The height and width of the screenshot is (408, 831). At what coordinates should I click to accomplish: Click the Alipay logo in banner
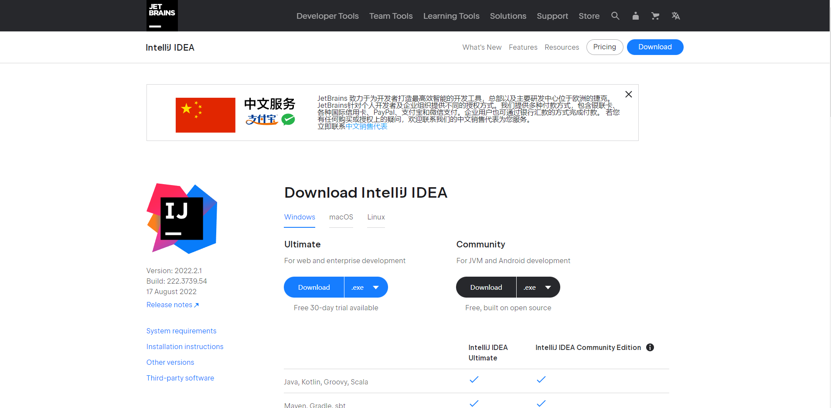click(x=262, y=119)
